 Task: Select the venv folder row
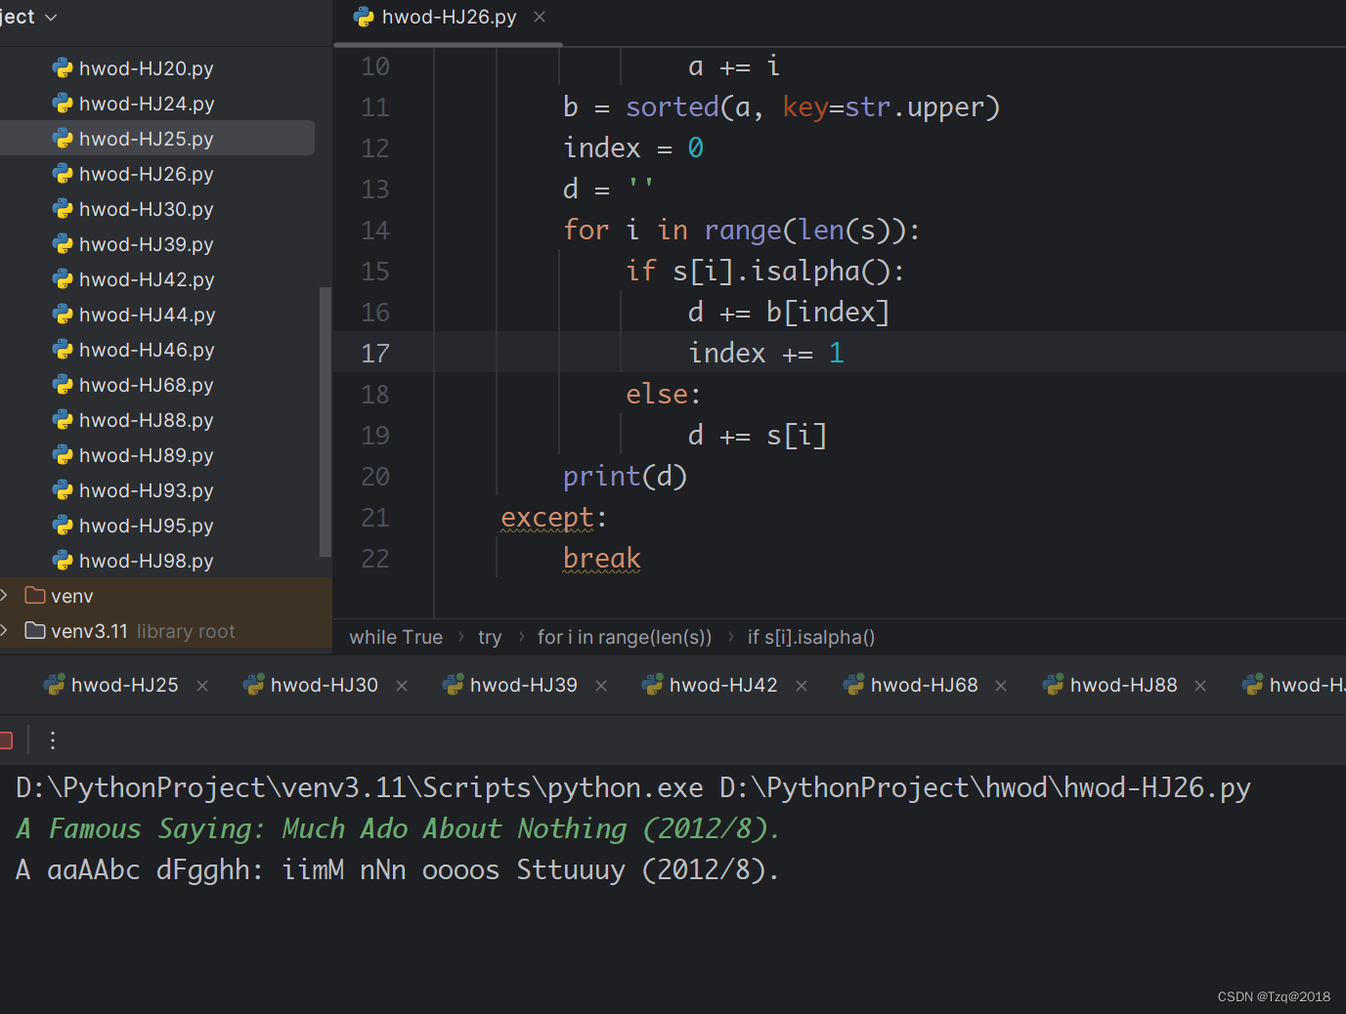[x=166, y=596]
